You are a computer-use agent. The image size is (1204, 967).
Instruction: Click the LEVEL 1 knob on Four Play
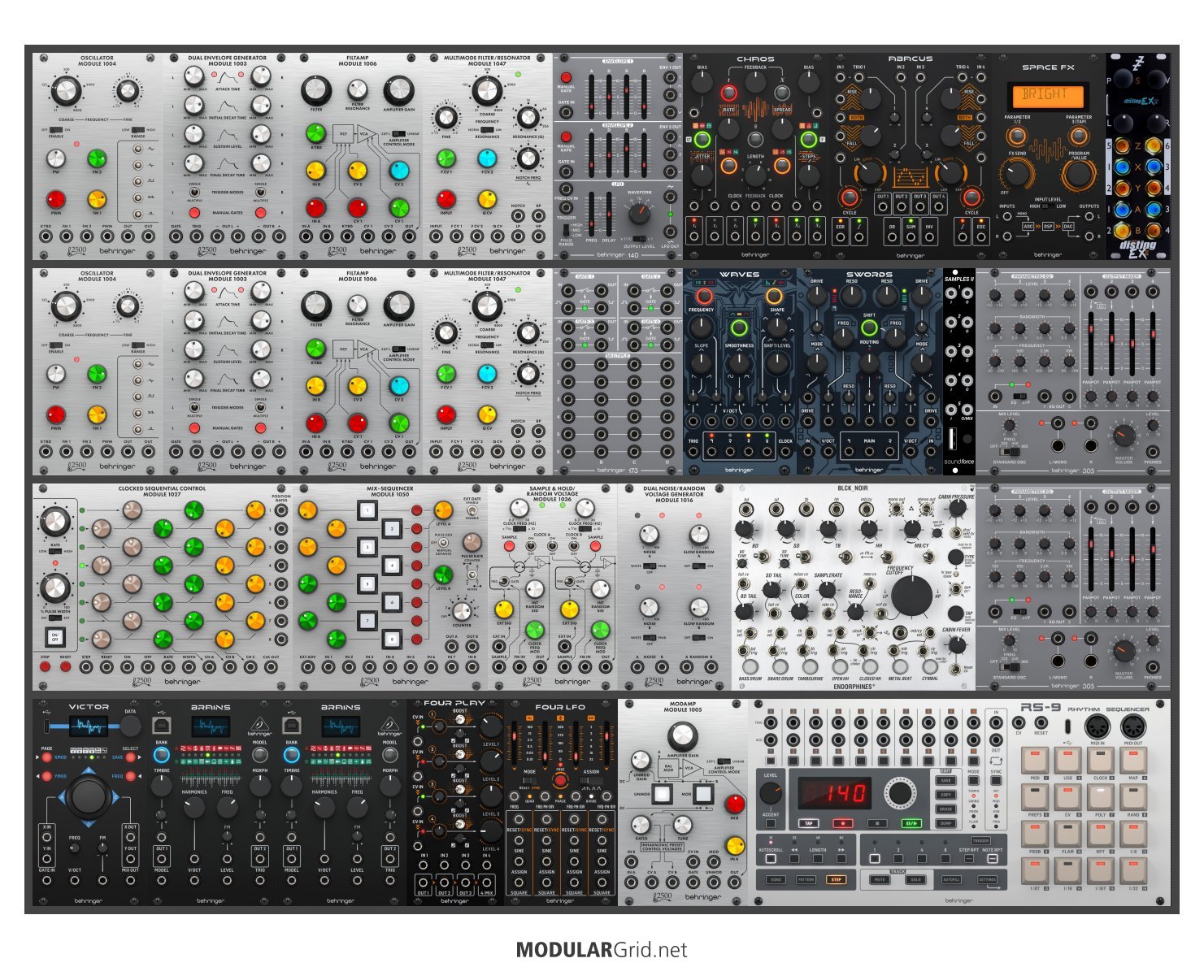click(x=491, y=726)
